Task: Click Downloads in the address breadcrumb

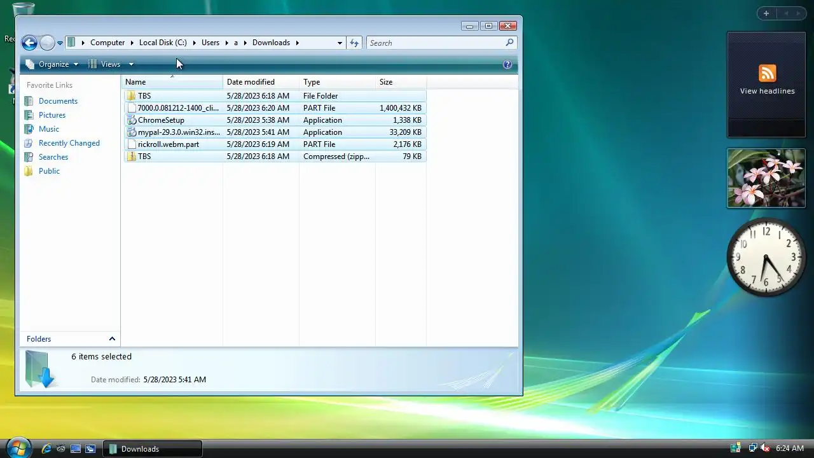Action: point(271,43)
